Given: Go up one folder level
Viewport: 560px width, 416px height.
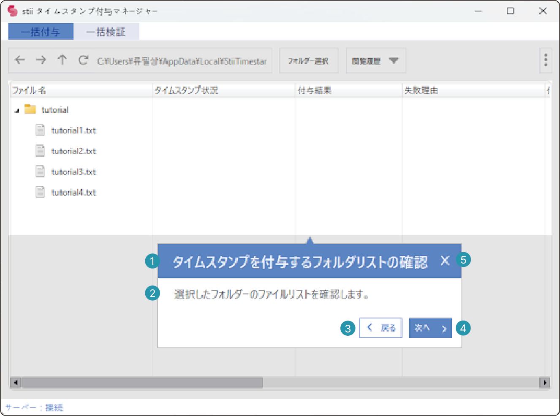Looking at the screenshot, I should click(62, 60).
